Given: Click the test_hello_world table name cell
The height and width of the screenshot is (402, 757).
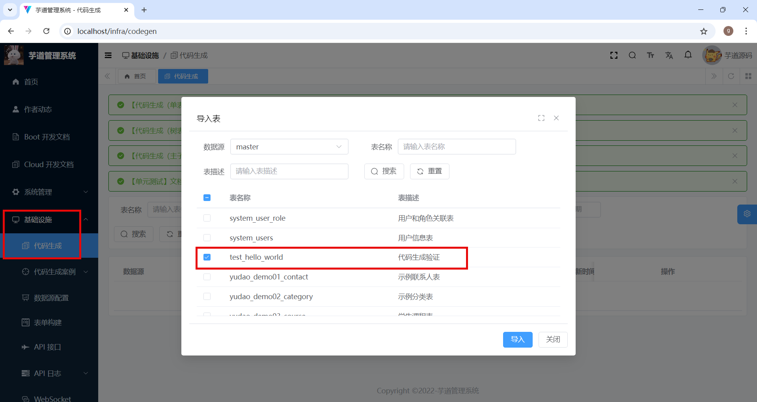Looking at the screenshot, I should pos(256,257).
